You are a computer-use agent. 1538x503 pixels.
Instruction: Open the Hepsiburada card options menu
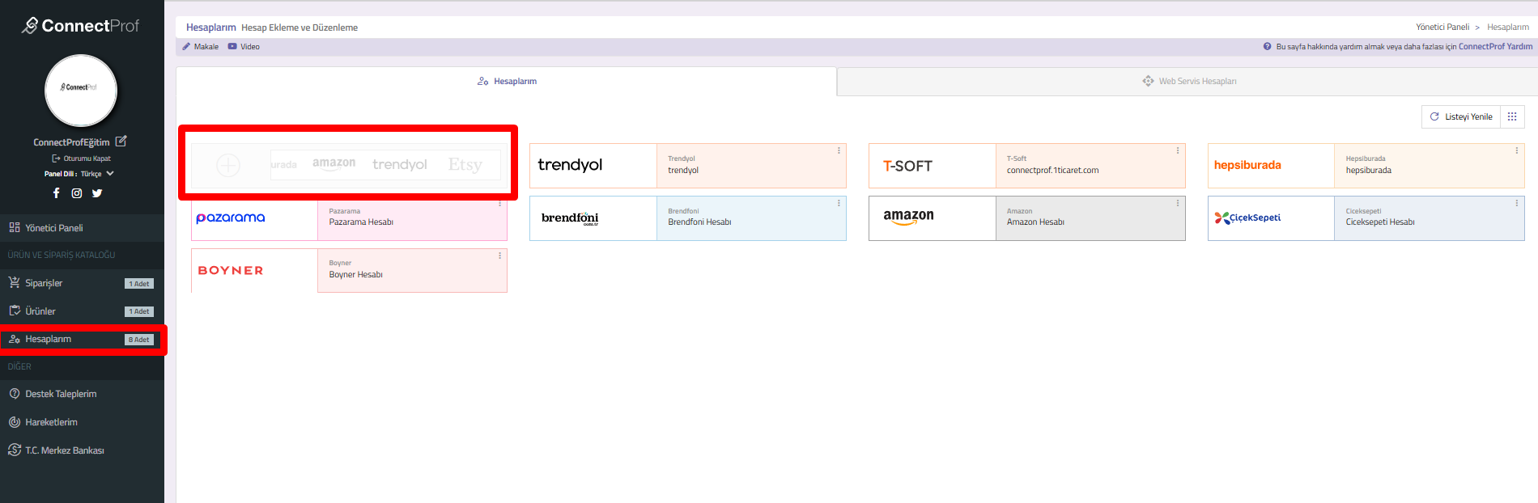pos(1517,150)
